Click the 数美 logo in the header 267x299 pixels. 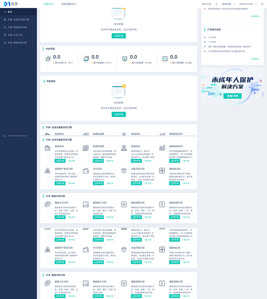click(11, 4)
